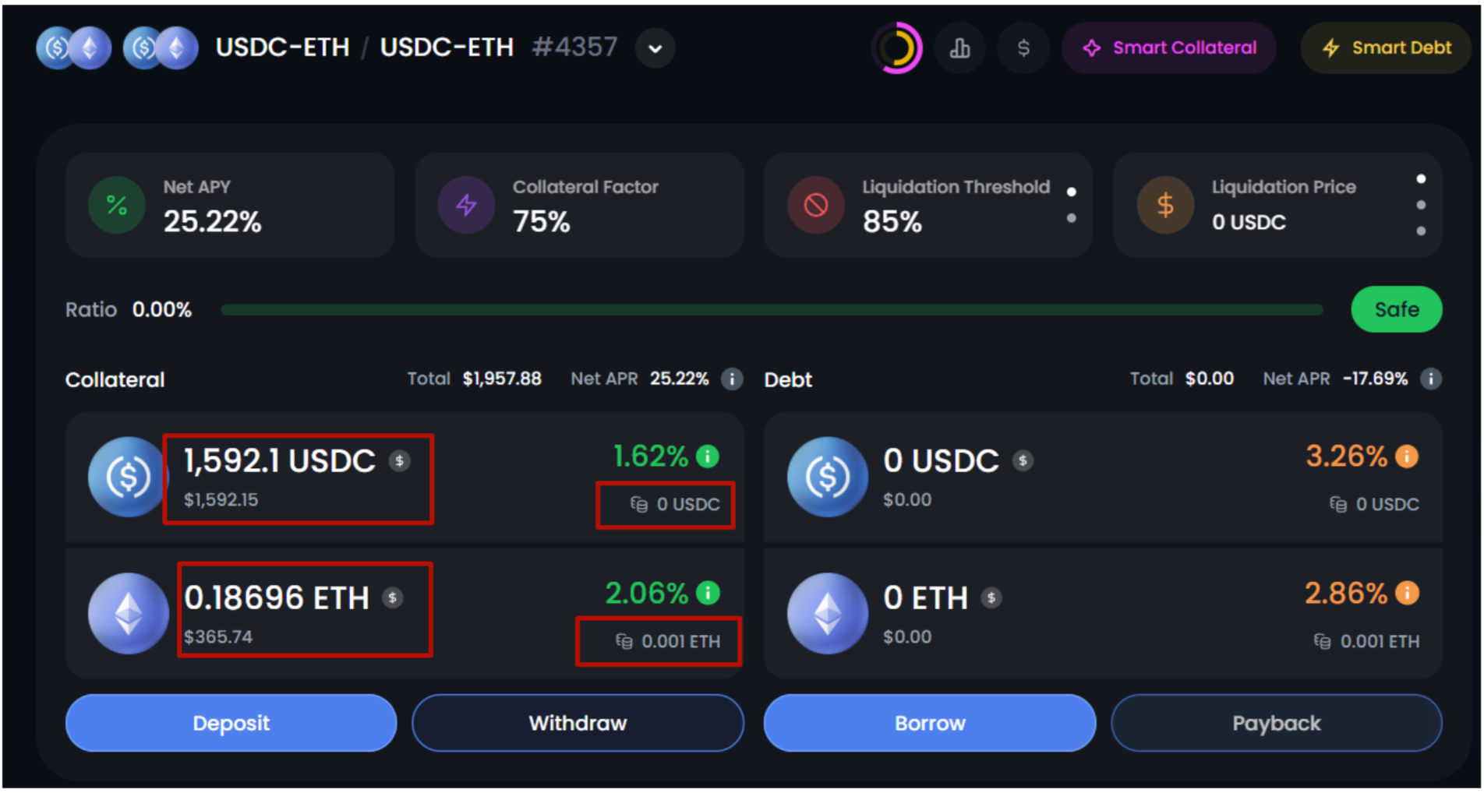Viewport: 1484px width, 793px height.
Task: Open the Smart Collateral tab
Action: tap(1169, 48)
